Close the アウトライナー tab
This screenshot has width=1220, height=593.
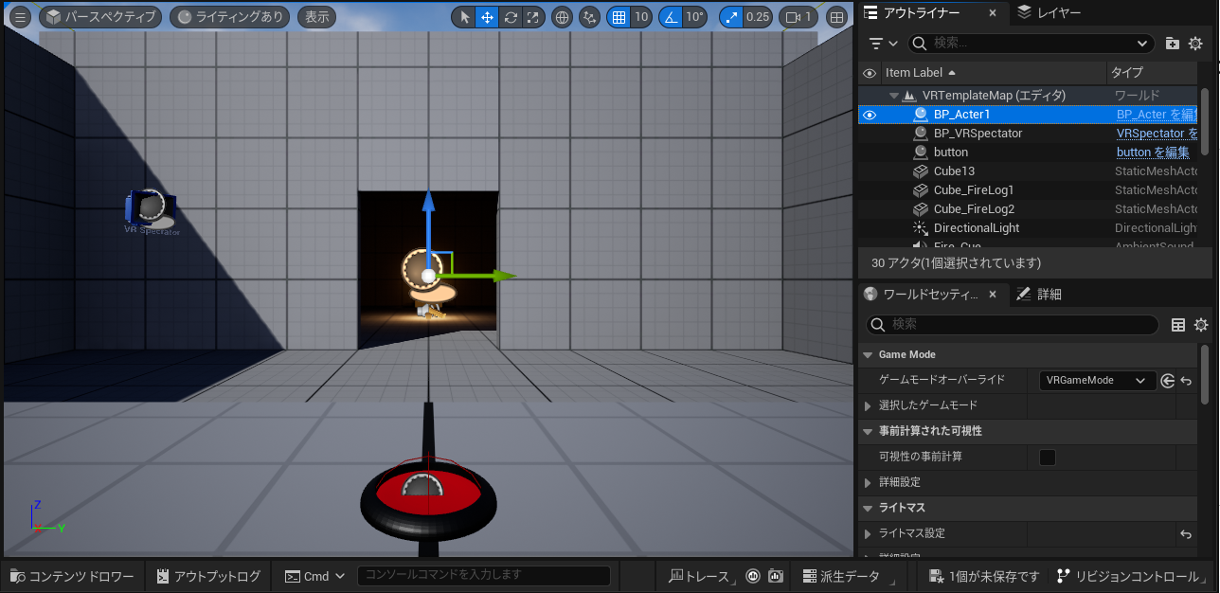click(993, 13)
